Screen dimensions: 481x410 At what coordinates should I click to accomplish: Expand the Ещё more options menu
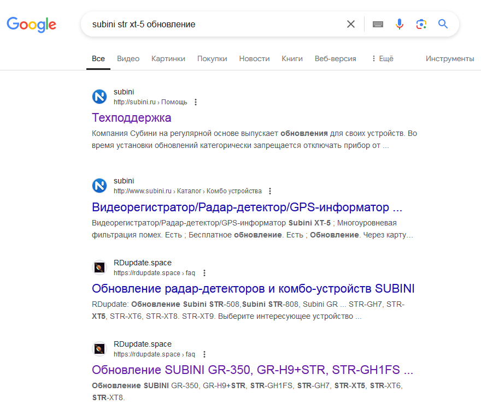click(383, 58)
